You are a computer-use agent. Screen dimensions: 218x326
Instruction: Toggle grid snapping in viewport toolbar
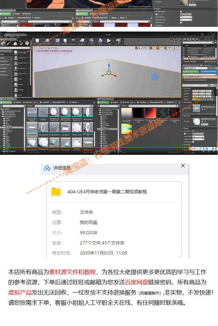tap(151, 48)
